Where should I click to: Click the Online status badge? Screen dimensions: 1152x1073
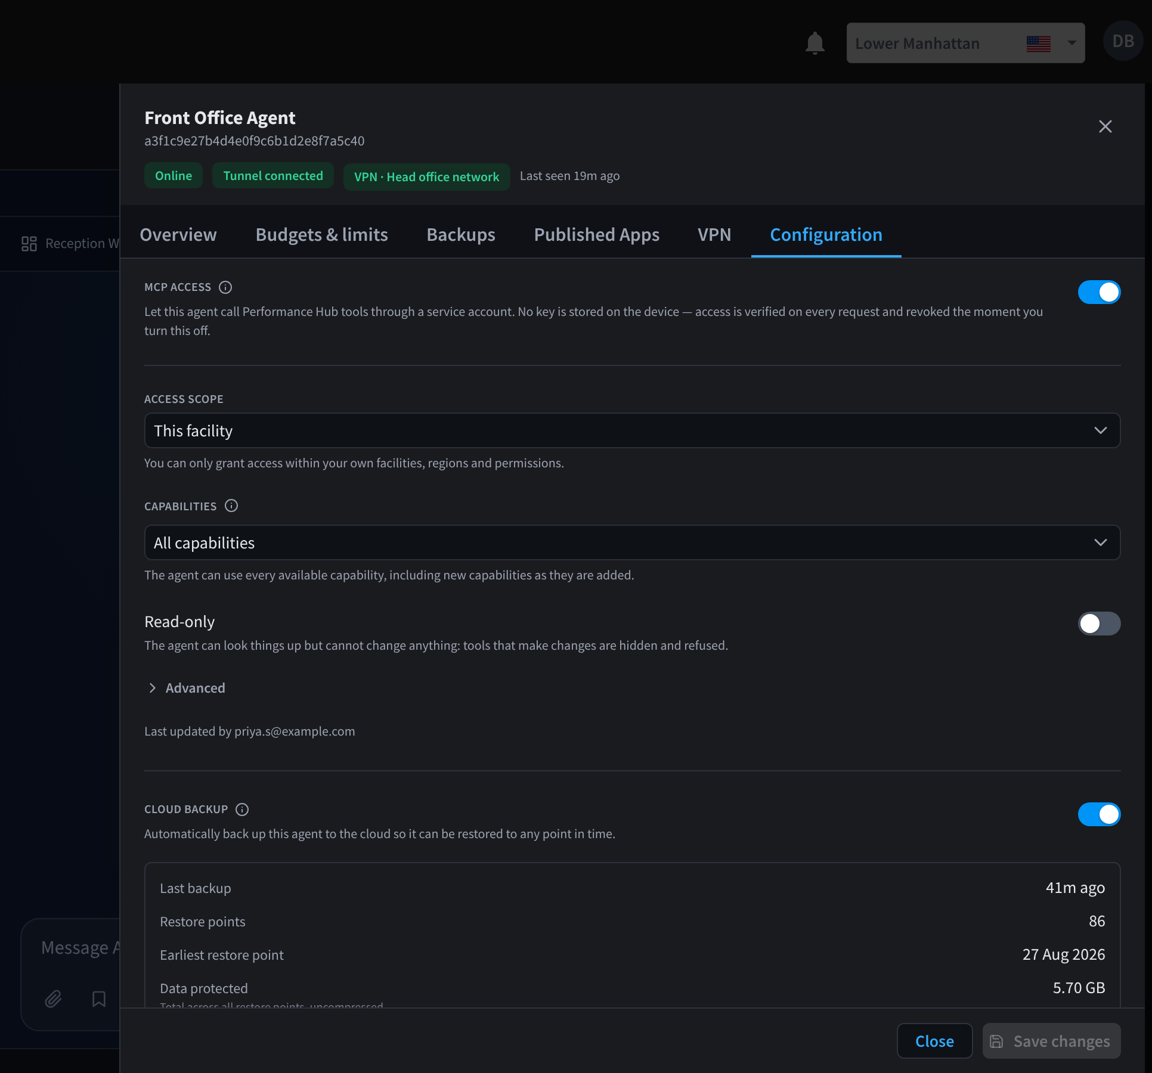174,176
